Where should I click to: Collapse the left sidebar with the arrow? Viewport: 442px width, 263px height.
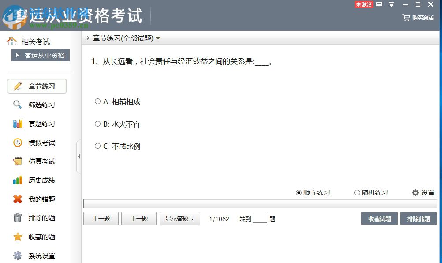(80, 156)
